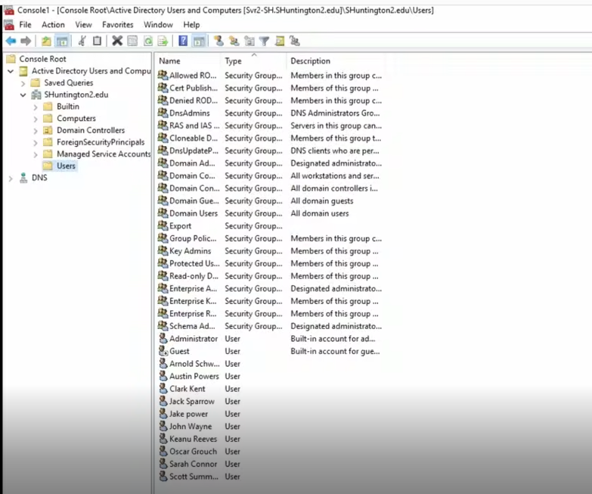Click the Filter funnel icon
Screen dimensions: 592x494
(x=265, y=41)
